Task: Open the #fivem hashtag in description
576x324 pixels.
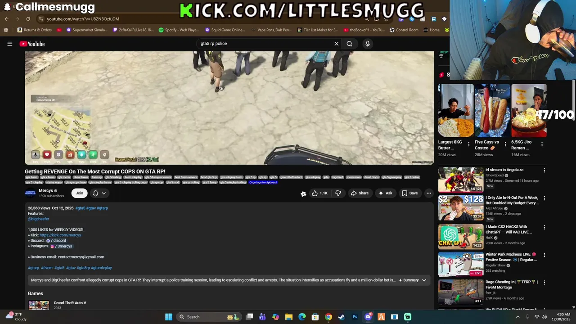Action: (x=47, y=268)
